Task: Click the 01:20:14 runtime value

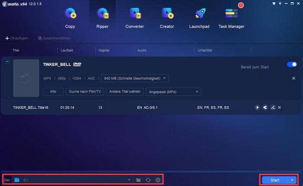Action: (67, 107)
